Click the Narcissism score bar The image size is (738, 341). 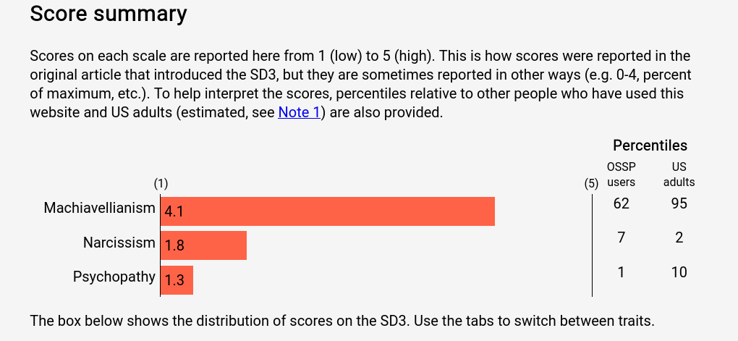click(x=204, y=245)
